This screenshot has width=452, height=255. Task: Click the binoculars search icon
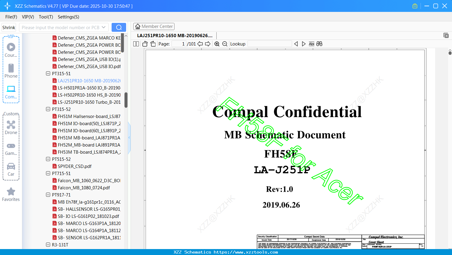[319, 44]
